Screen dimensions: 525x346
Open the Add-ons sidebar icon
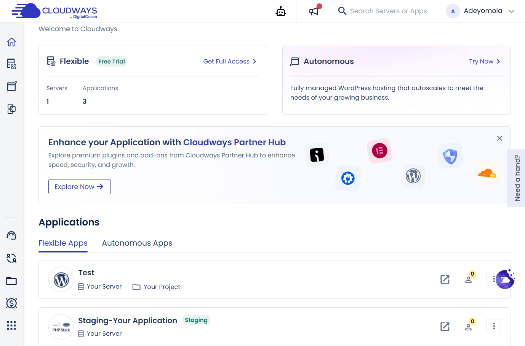(11, 109)
